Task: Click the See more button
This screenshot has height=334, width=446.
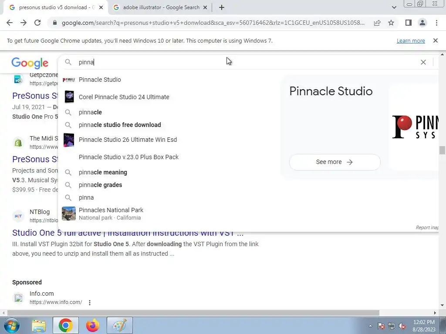Action: (x=334, y=162)
